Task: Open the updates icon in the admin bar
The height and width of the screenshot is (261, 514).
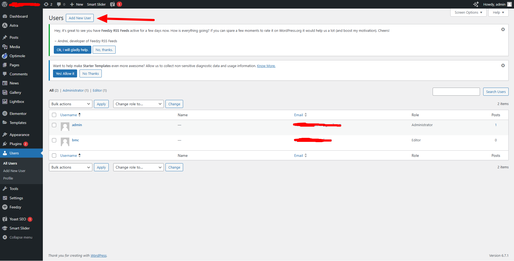Action: tap(46, 4)
